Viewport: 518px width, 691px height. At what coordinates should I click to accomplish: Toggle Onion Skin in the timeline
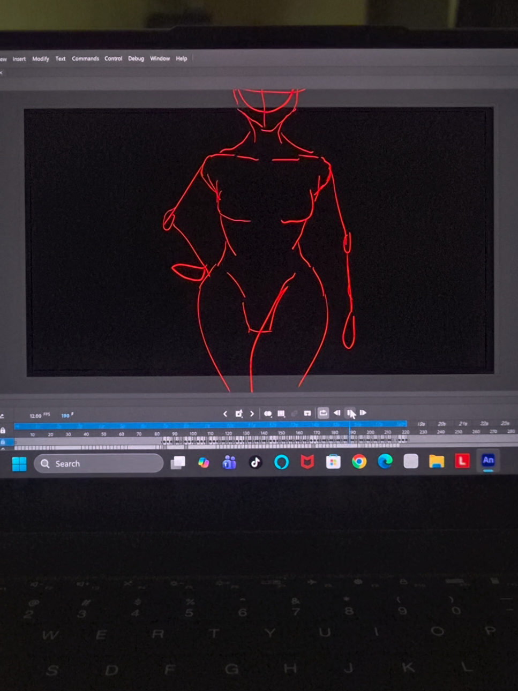pos(268,414)
